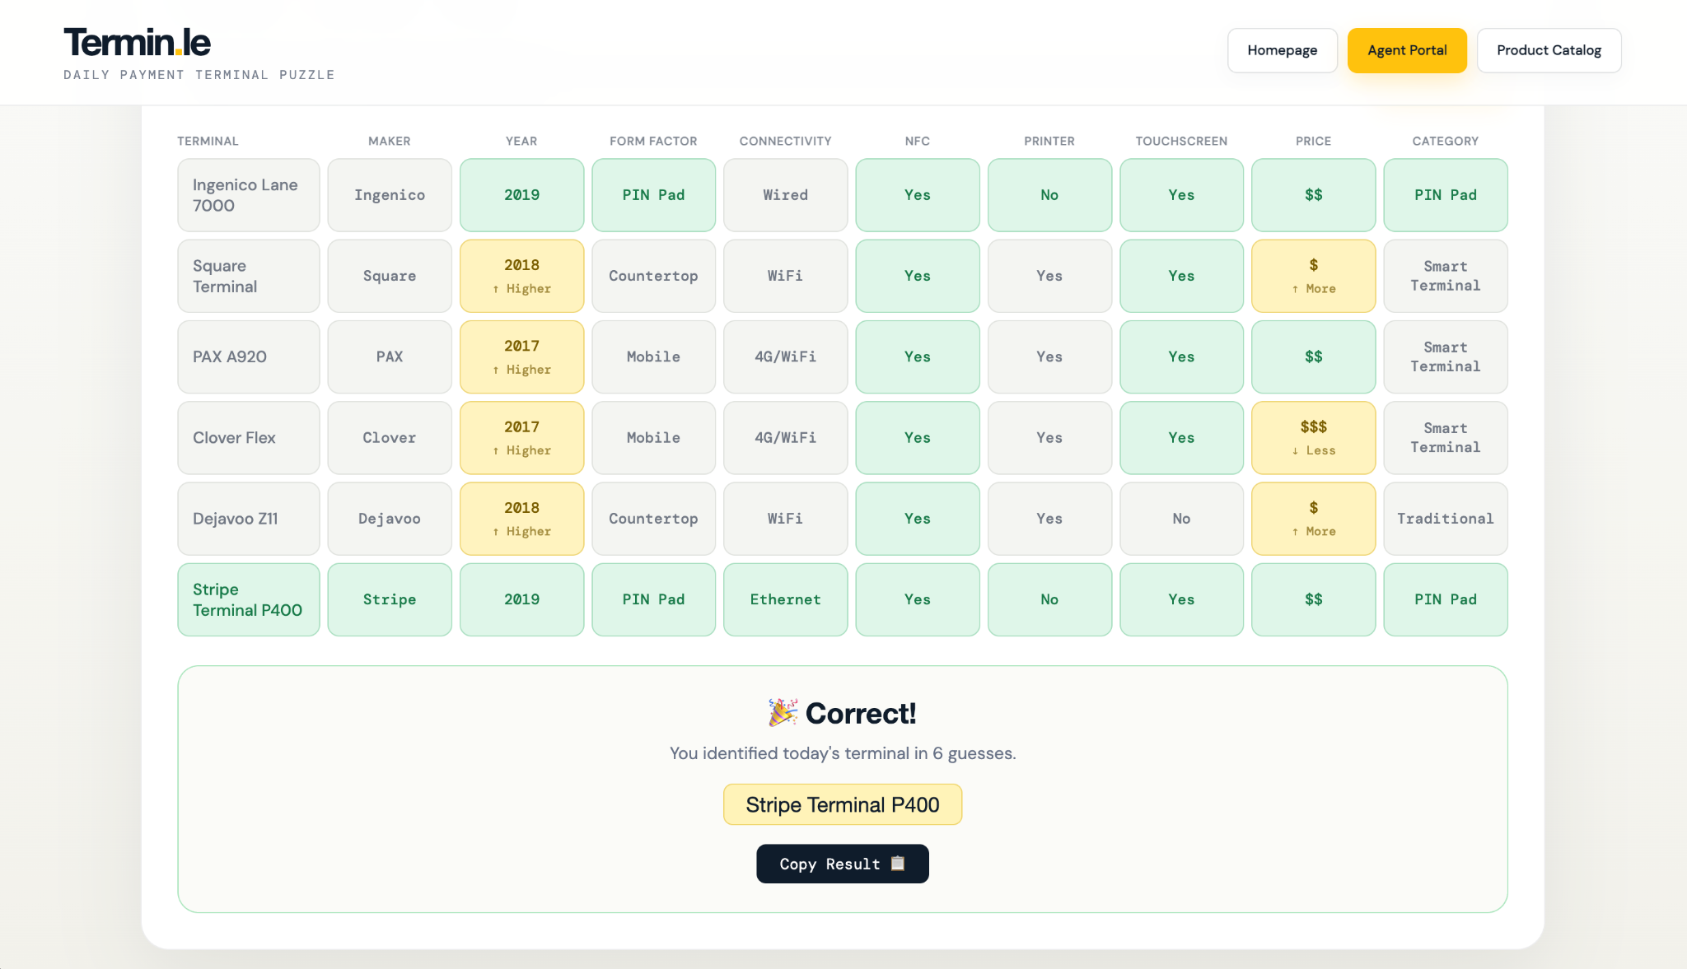Viewport: 1687px width, 969px height.
Task: Click the Stripe maker cell
Action: click(390, 599)
